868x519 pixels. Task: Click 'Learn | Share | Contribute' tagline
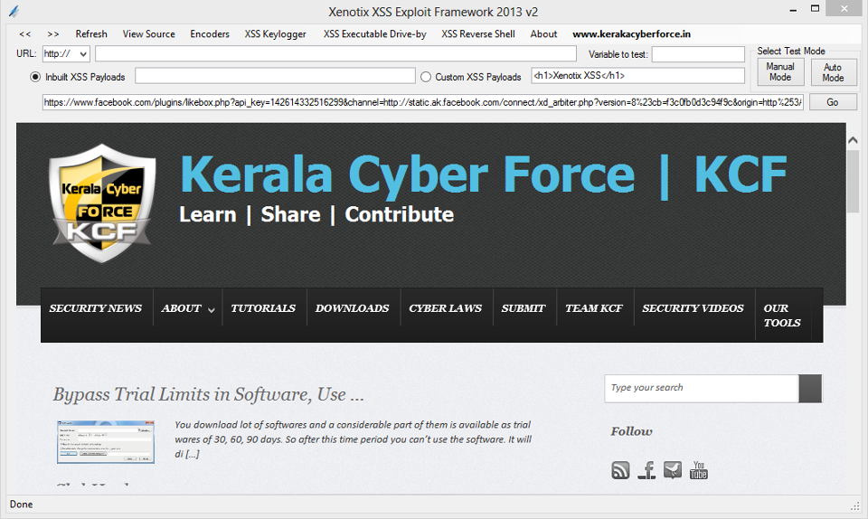[x=316, y=214]
